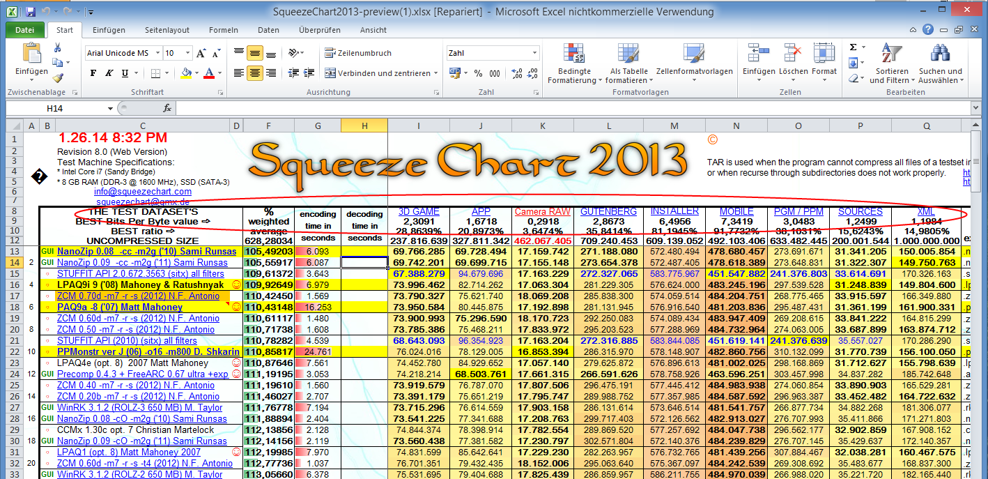Copy the selection to the clipboard
The width and height of the screenshot is (988, 479).
pos(58,63)
